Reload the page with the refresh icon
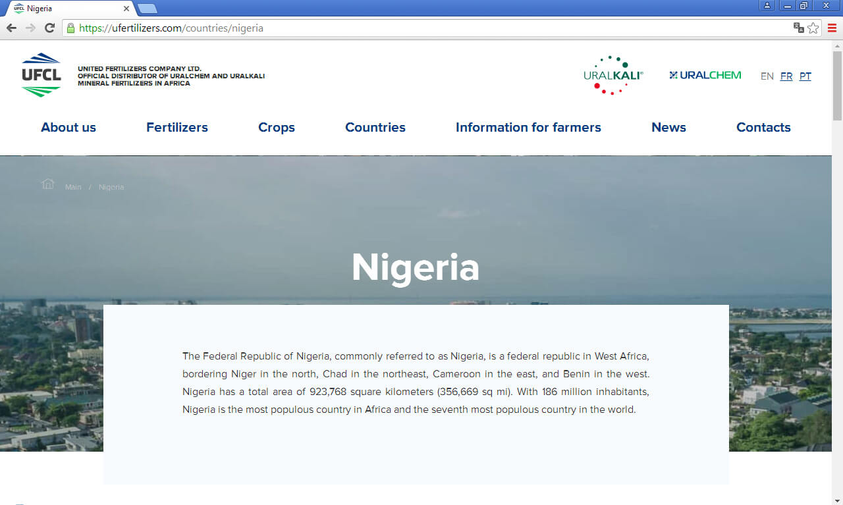This screenshot has width=843, height=505. pos(49,28)
